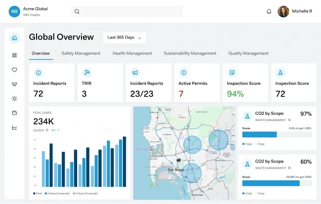
Task: Open the wallet icon in sidebar
Action: click(14, 113)
